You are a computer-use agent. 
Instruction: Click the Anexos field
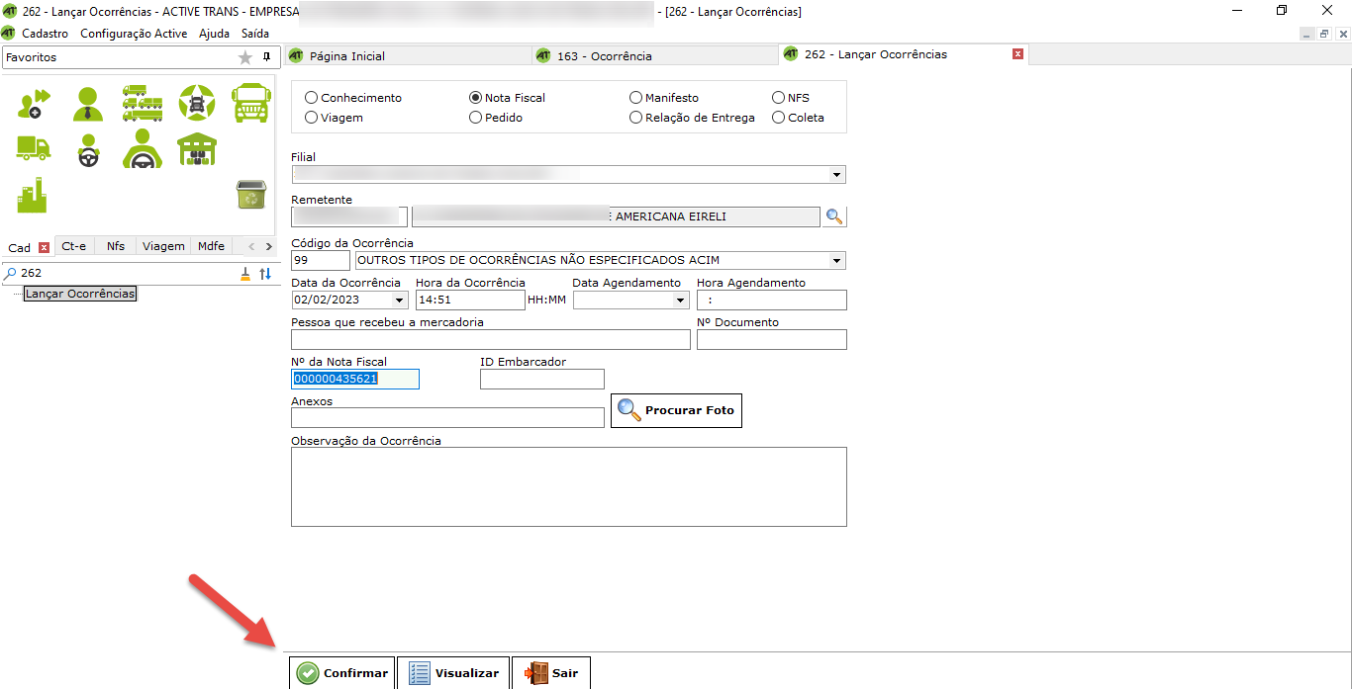[x=447, y=417]
